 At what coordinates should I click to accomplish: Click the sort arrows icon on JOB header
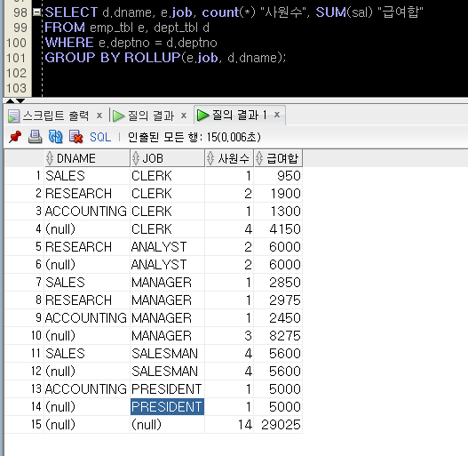coord(136,158)
